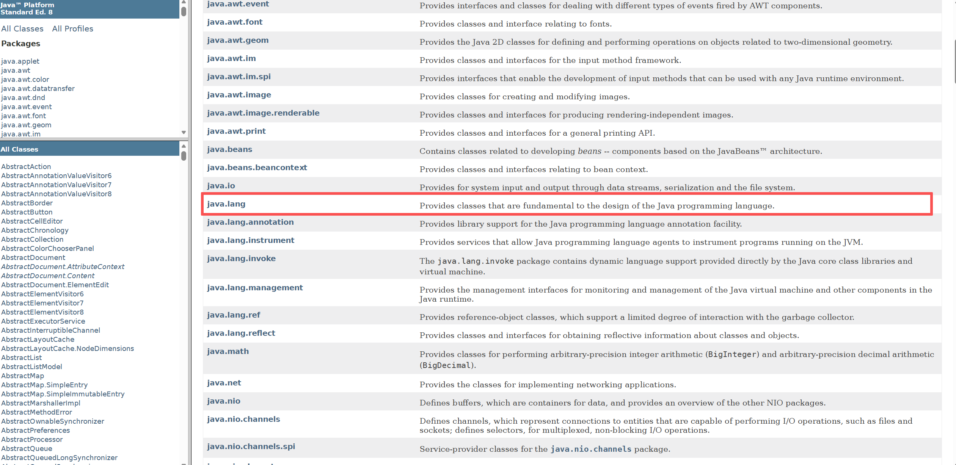Open java.lang.ref package link
Viewport: 956px width, 465px height.
coord(234,315)
